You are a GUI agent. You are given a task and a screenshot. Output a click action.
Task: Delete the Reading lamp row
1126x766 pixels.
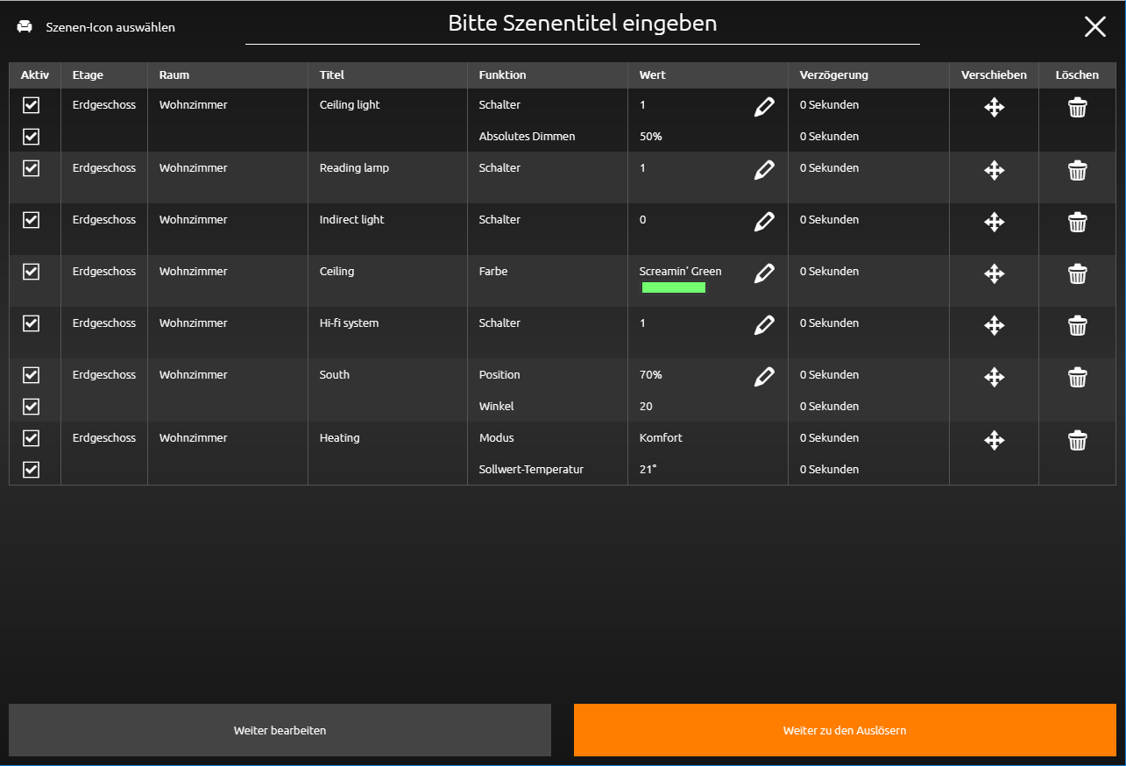pos(1077,171)
